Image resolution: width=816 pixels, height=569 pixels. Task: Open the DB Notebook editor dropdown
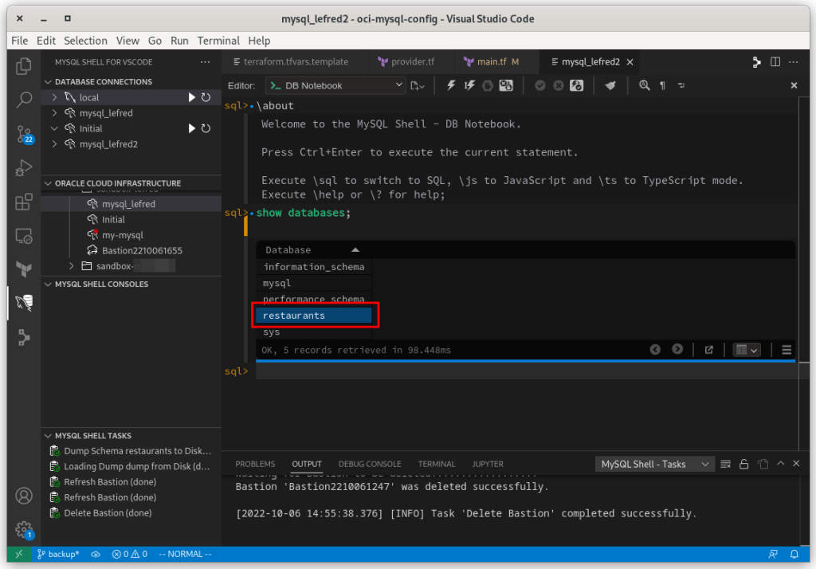[400, 85]
